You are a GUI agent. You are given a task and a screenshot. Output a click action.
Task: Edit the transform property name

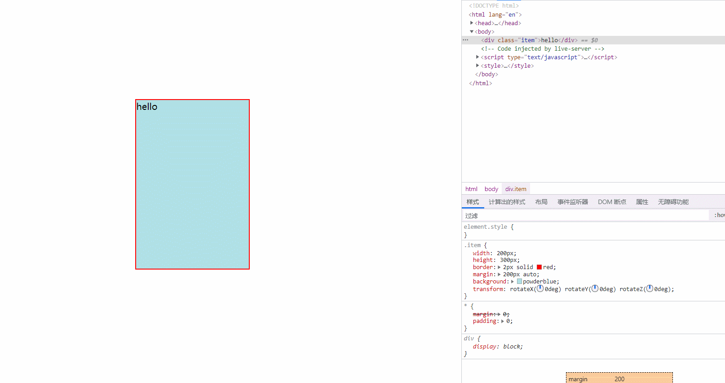pos(488,289)
